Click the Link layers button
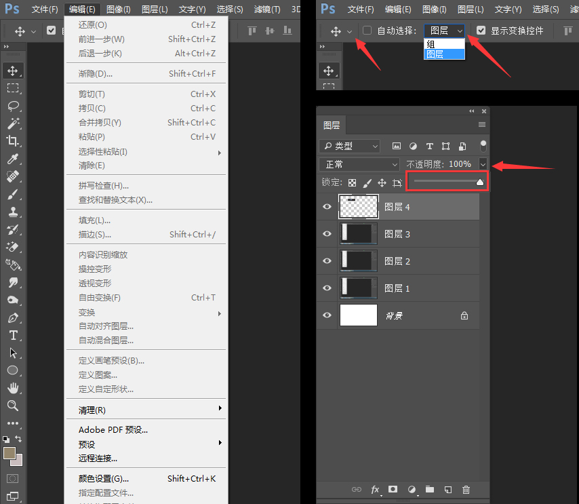The image size is (579, 504). pyautogui.click(x=357, y=489)
